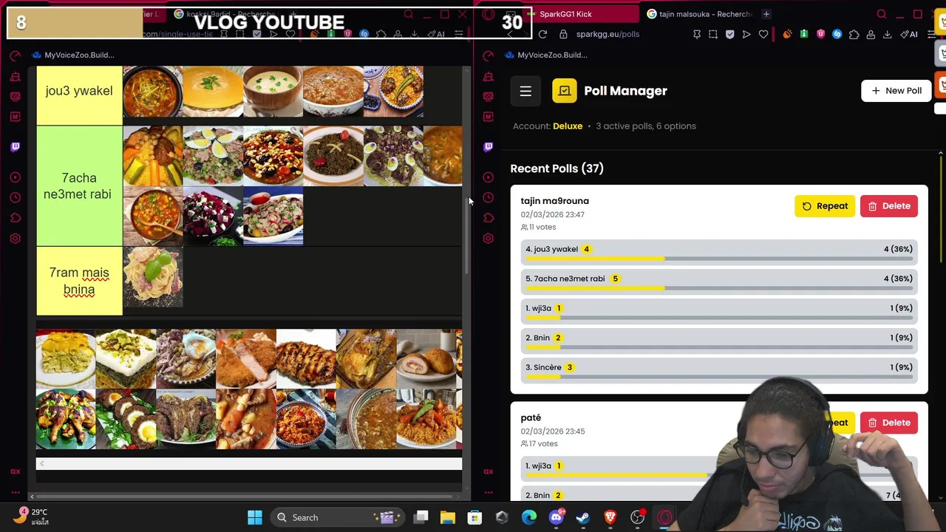Screen dimensions: 946x532
Task: Select the 7acha ne3met rabi tier label
Action: coord(79,185)
